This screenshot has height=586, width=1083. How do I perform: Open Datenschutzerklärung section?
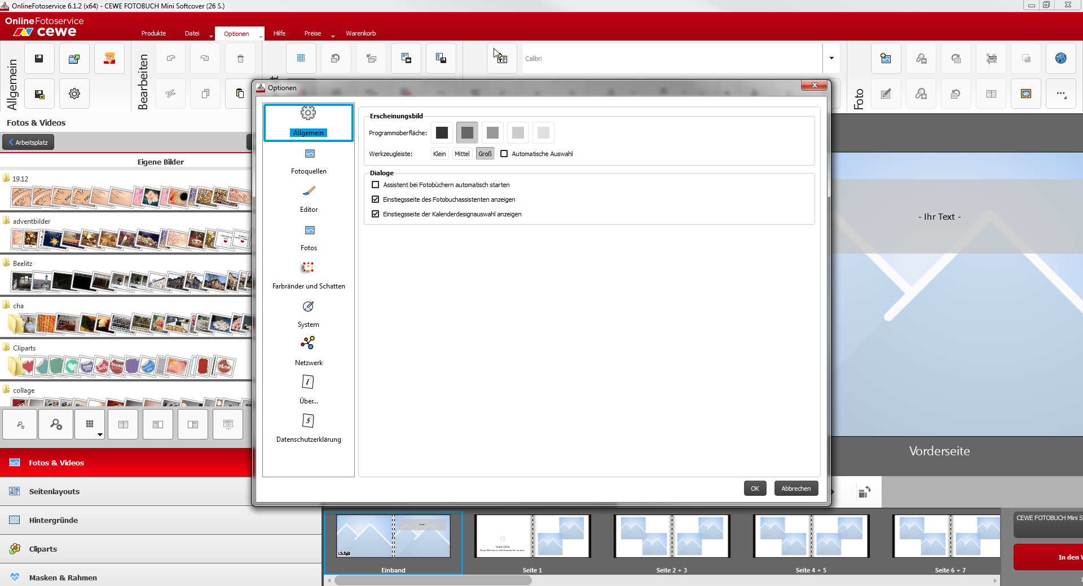(x=309, y=429)
